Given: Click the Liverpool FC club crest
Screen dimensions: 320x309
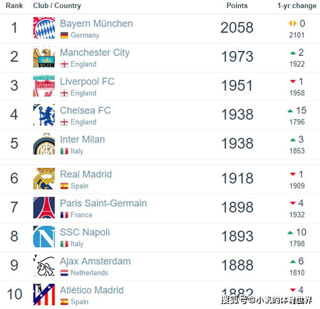Looking at the screenshot, I should coord(44,86).
